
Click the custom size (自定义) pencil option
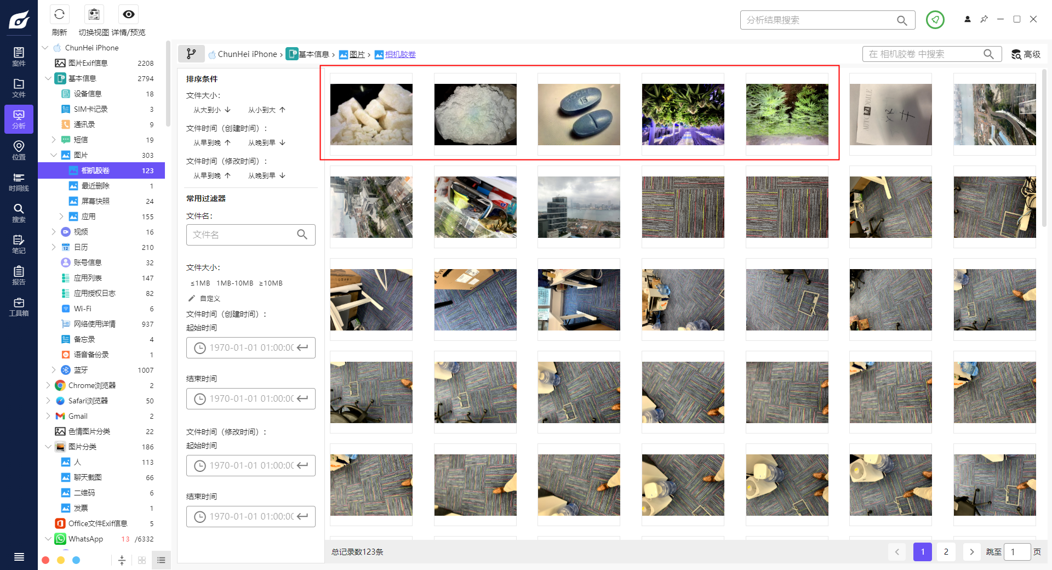click(204, 299)
